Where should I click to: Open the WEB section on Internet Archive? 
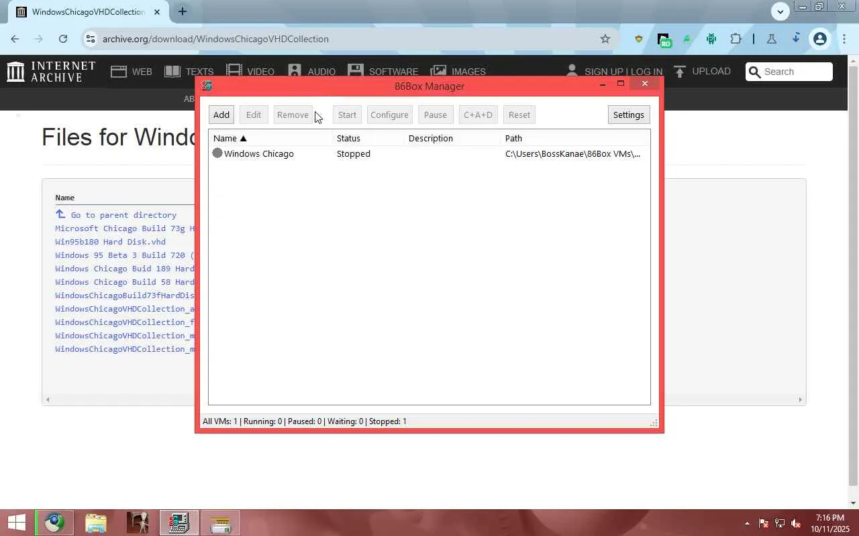click(132, 72)
